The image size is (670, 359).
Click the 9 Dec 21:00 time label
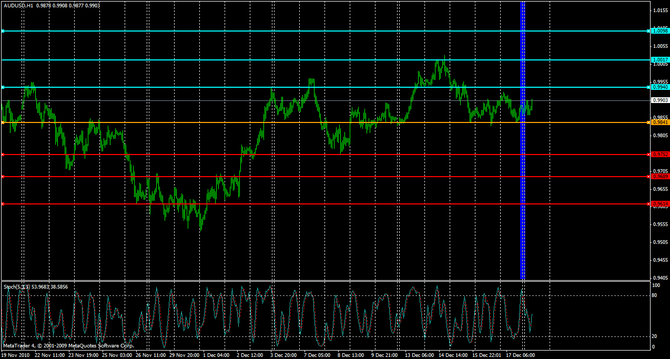(384, 355)
